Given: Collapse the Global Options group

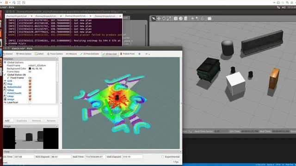Looking at the screenshot, I should (x=5, y=62).
